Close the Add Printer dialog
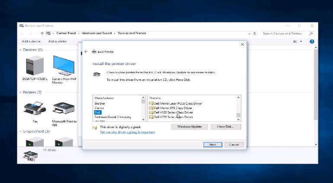Viewport: 333px width, 183px height. [x=242, y=44]
